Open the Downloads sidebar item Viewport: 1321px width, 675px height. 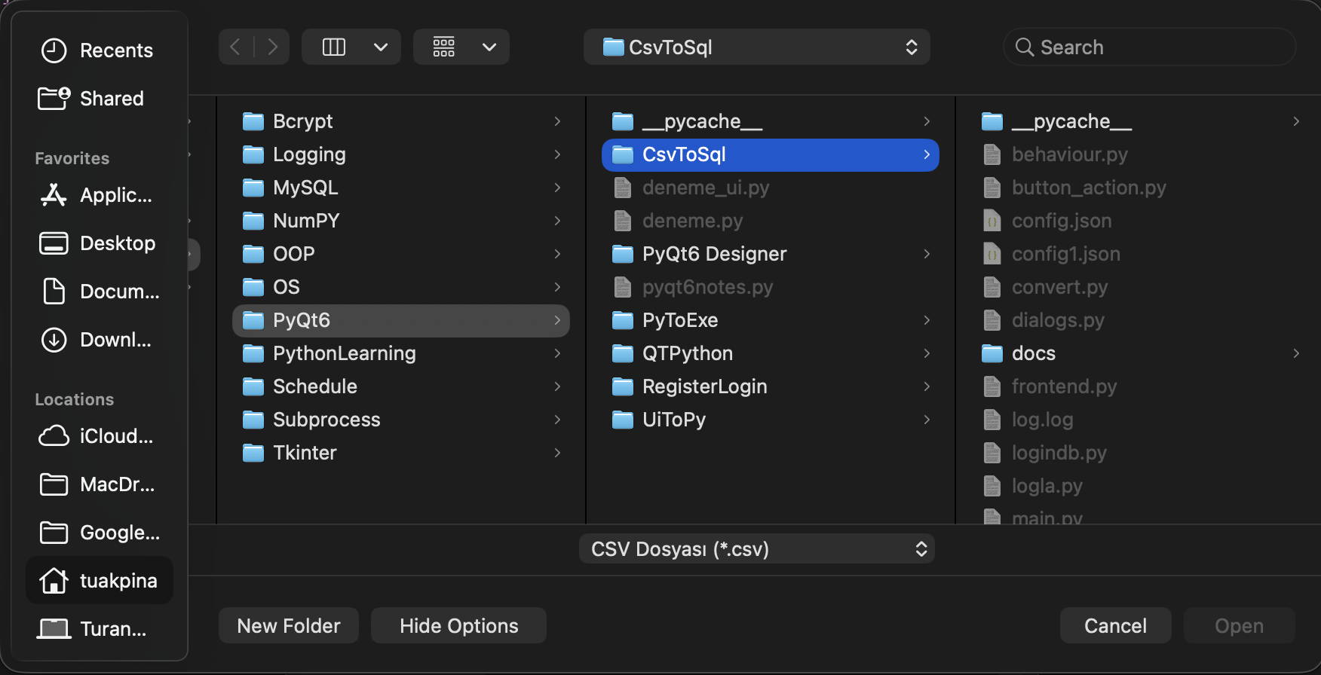click(x=100, y=340)
